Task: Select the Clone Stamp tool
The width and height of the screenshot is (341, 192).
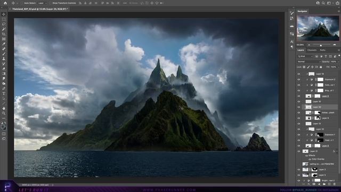Action: (4, 59)
